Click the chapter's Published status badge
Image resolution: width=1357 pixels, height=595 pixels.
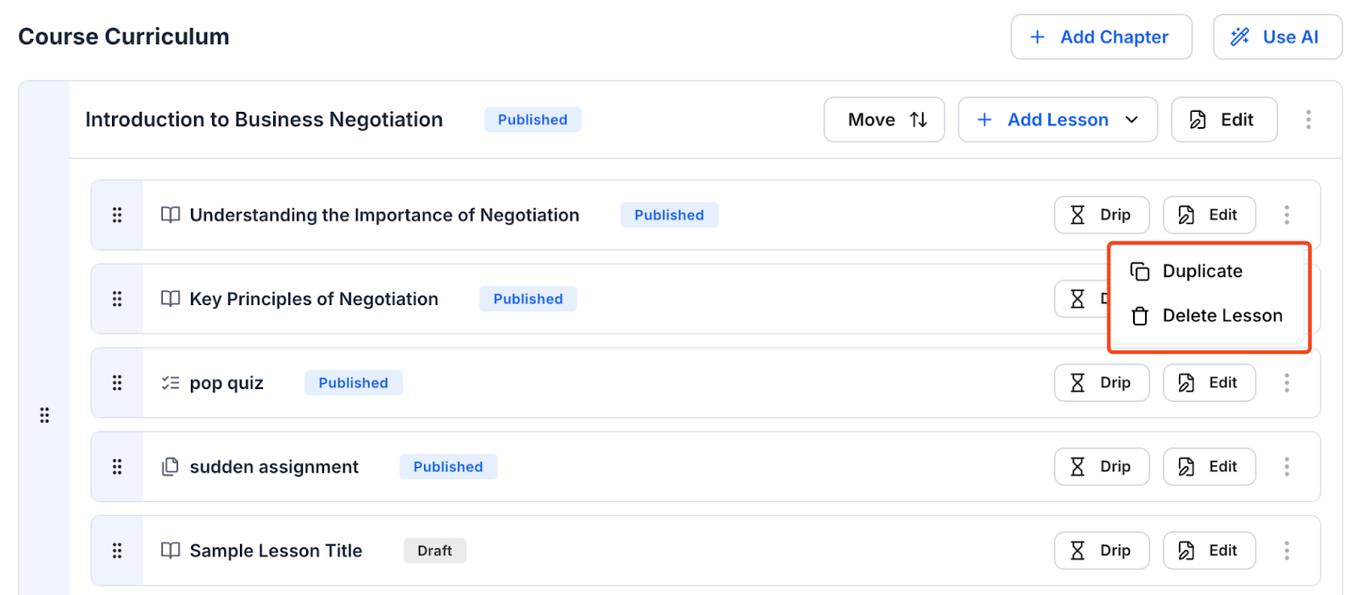(x=533, y=120)
